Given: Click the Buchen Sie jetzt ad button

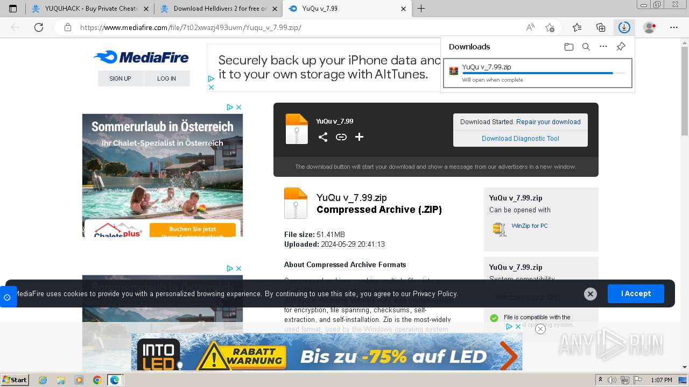Looking at the screenshot, I should click(193, 231).
